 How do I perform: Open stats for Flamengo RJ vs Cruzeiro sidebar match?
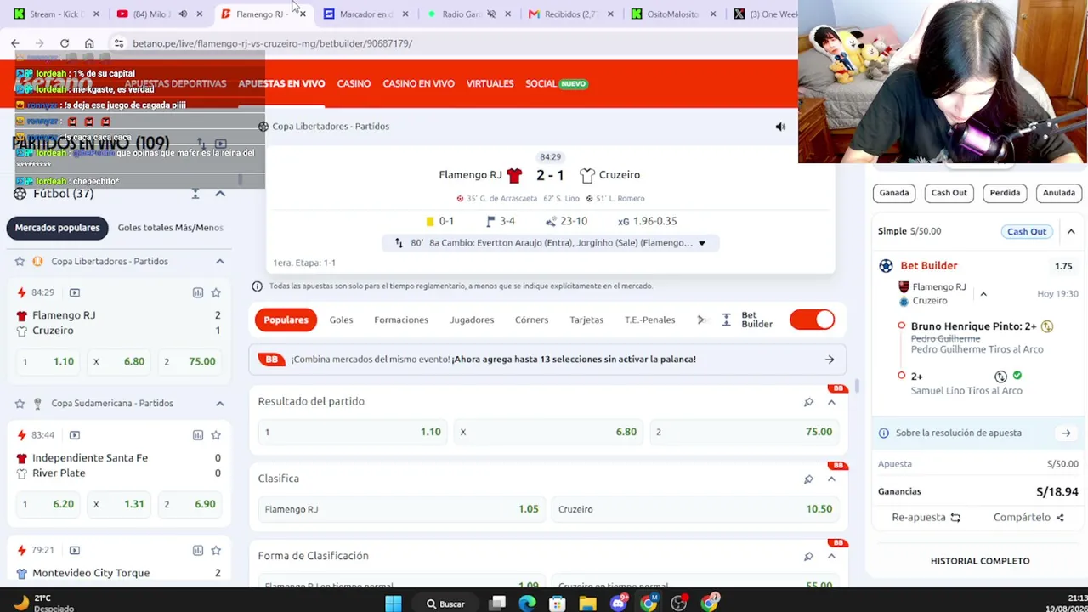[x=198, y=292]
